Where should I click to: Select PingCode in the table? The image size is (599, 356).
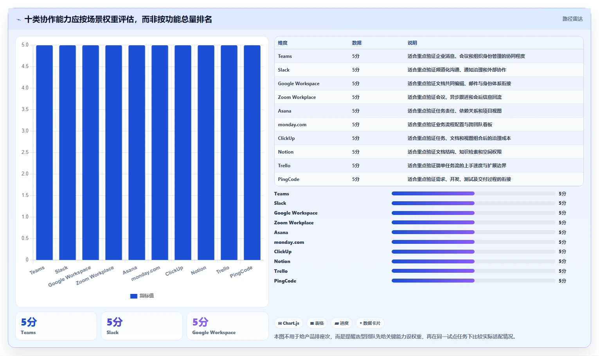[x=288, y=179]
